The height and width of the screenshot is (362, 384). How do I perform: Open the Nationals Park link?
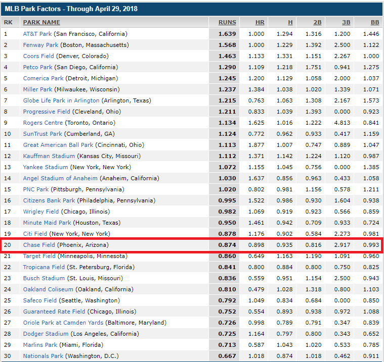click(x=43, y=356)
